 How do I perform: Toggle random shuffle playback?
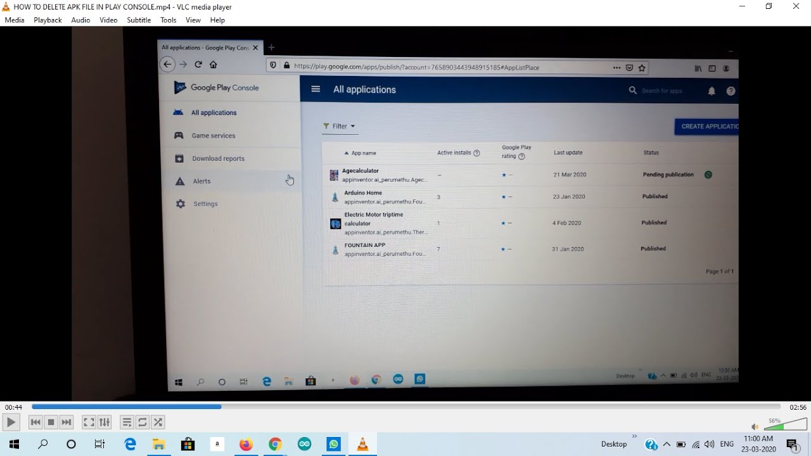point(158,422)
